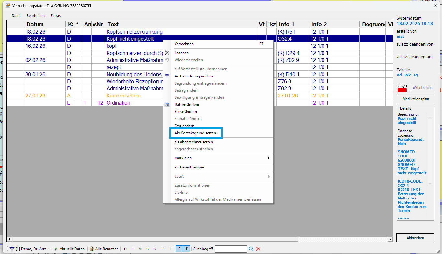Image resolution: width=442 pixels, height=254 pixels.
Task: Open the Bearbeiten menu
Action: click(36, 16)
